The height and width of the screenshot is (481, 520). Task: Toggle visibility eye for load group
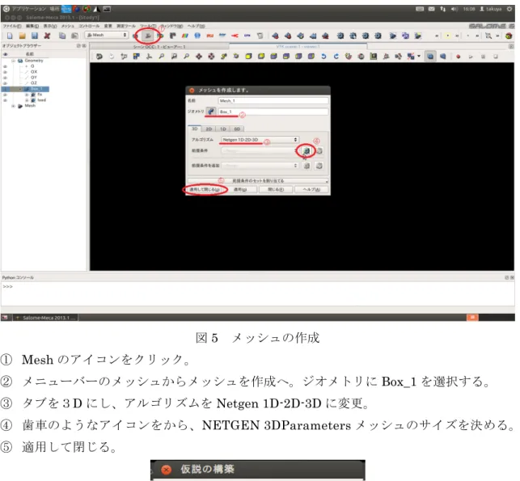click(5, 100)
